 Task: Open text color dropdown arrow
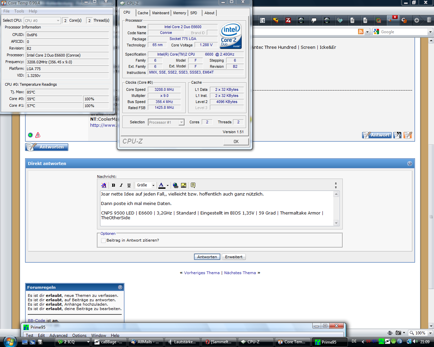(x=167, y=185)
